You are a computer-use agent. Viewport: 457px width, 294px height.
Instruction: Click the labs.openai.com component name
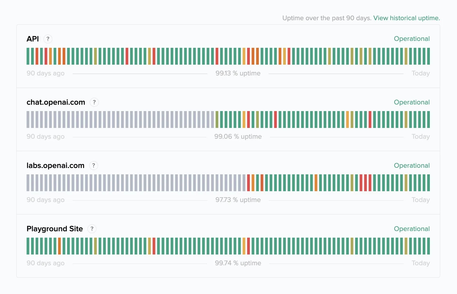(x=55, y=166)
